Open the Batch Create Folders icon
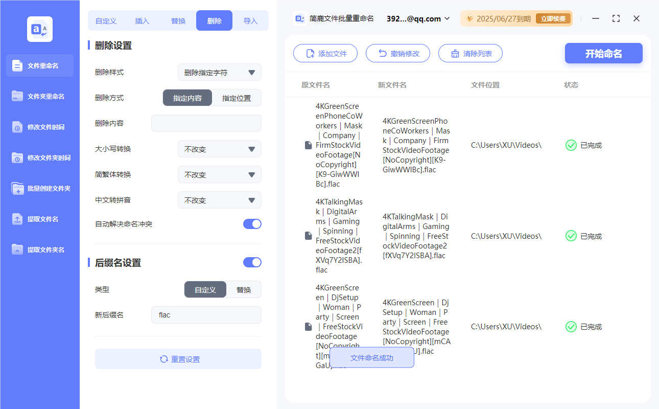This screenshot has width=659, height=409. 17,188
